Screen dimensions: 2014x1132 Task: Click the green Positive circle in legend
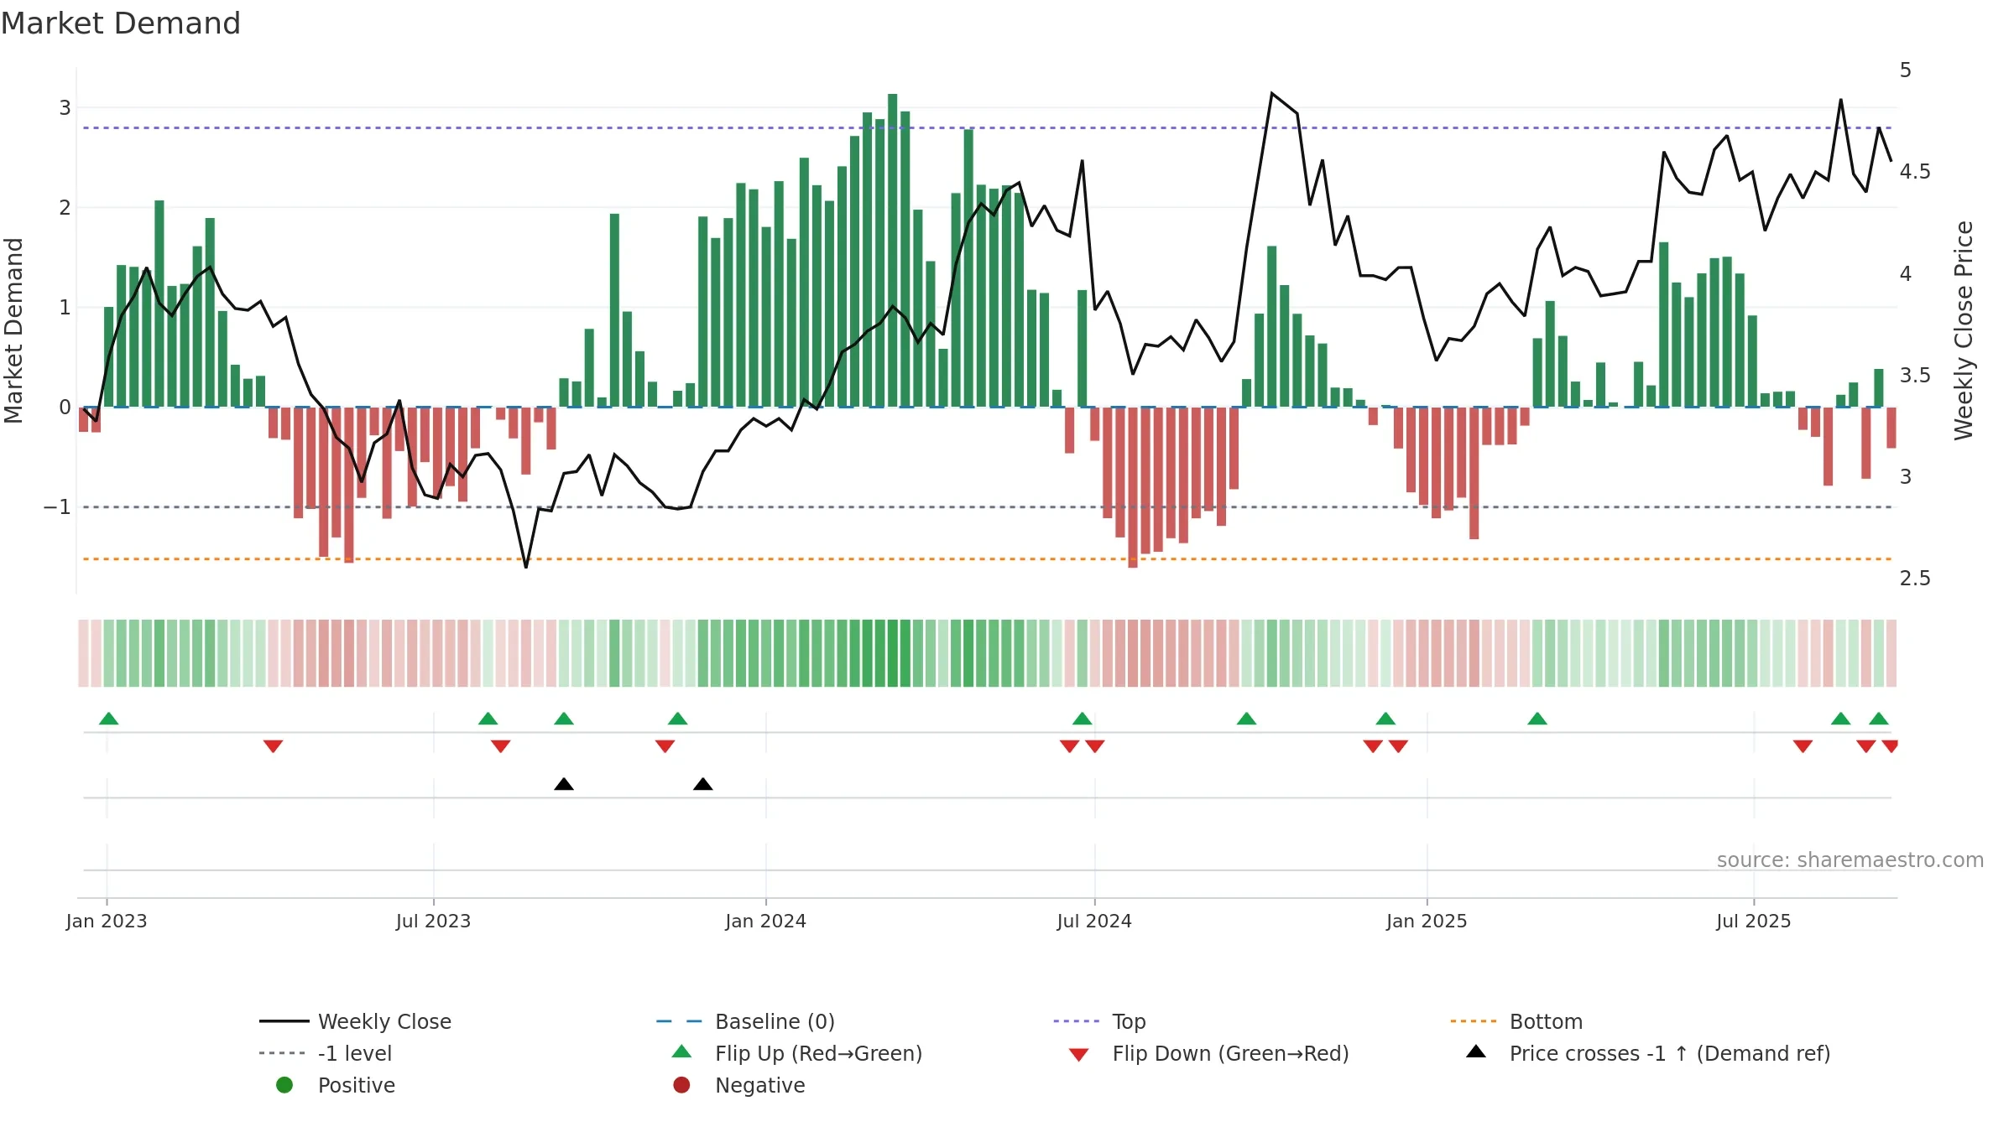pyautogui.click(x=284, y=1085)
